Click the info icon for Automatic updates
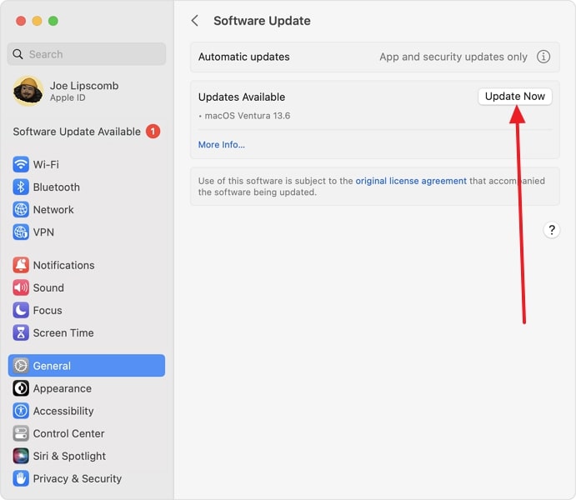Viewport: 576px width, 500px height. pyautogui.click(x=543, y=57)
